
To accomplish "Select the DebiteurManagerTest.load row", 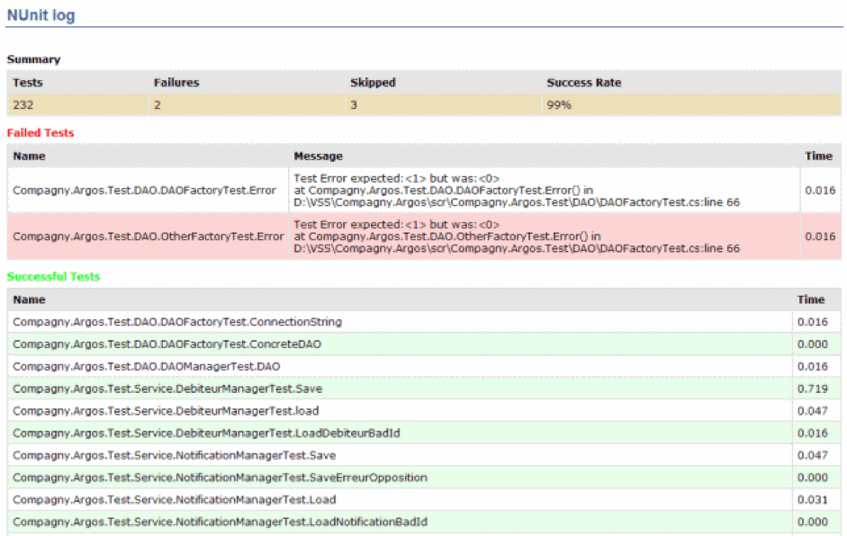I will pos(424,411).
